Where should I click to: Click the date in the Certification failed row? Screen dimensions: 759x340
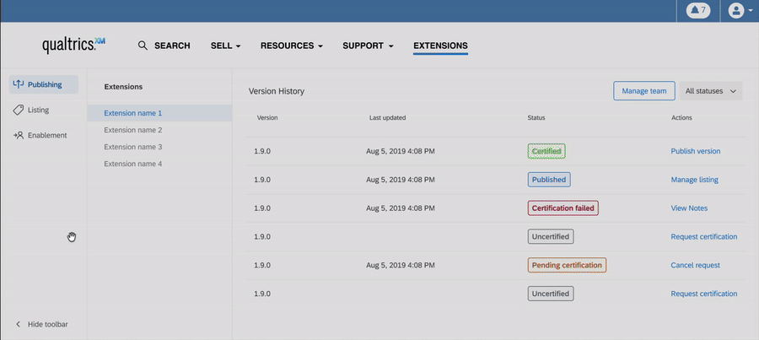(401, 208)
